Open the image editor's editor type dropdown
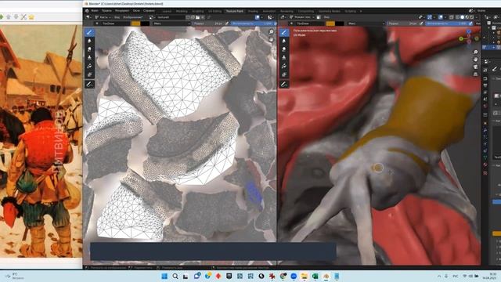This screenshot has height=282, width=501. 88,17
